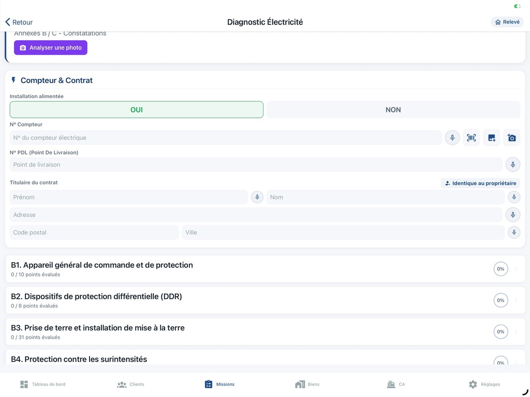Dictate the meter number with the microphone
530x397 pixels.
tap(452, 138)
